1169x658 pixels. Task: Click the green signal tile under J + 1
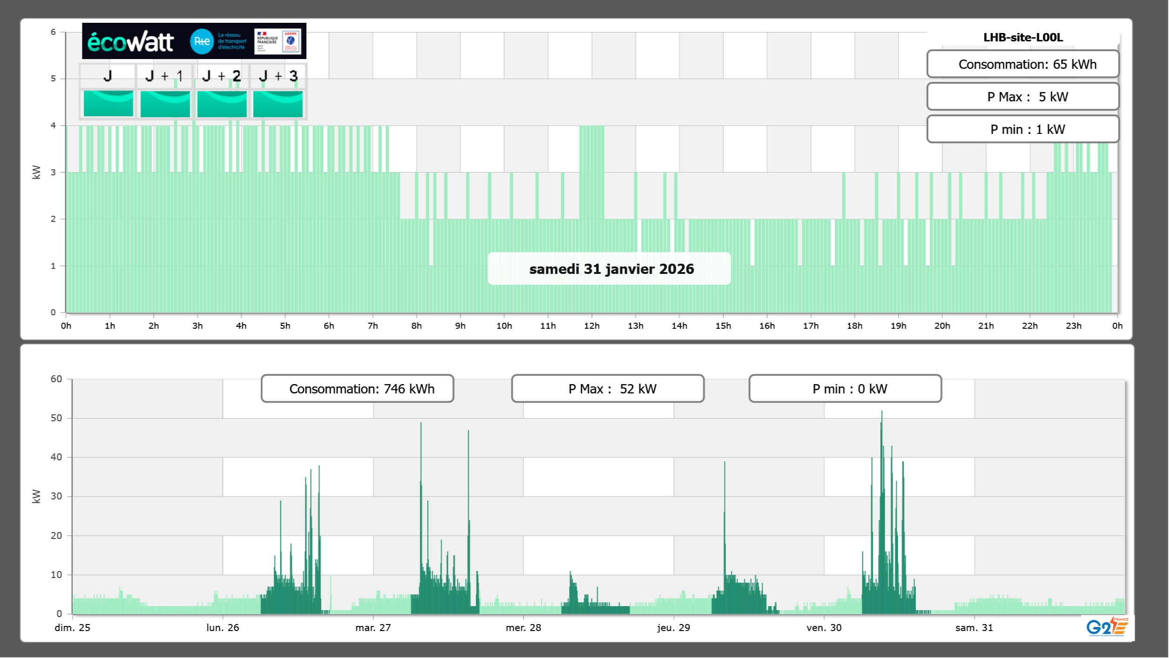point(165,103)
